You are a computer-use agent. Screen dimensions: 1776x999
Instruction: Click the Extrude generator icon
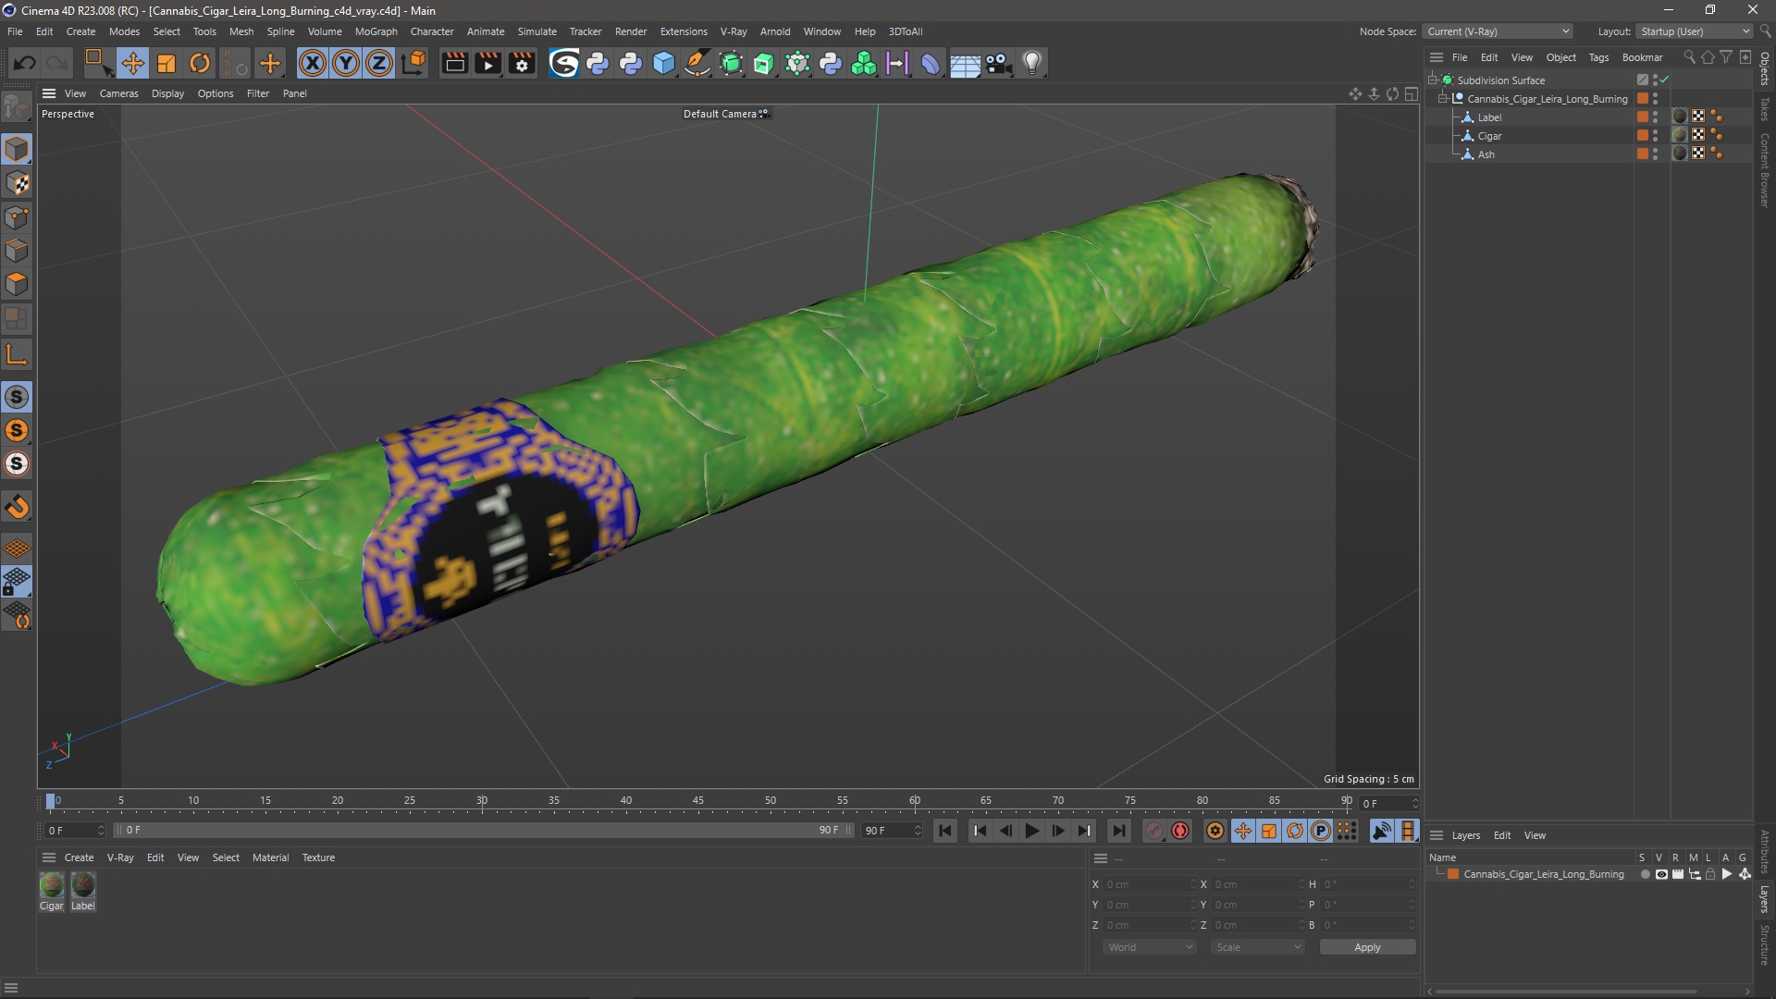click(x=764, y=63)
